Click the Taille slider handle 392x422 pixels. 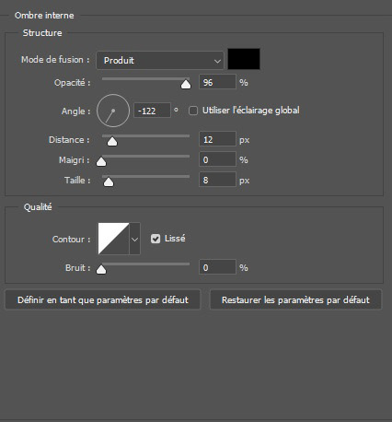click(x=109, y=182)
